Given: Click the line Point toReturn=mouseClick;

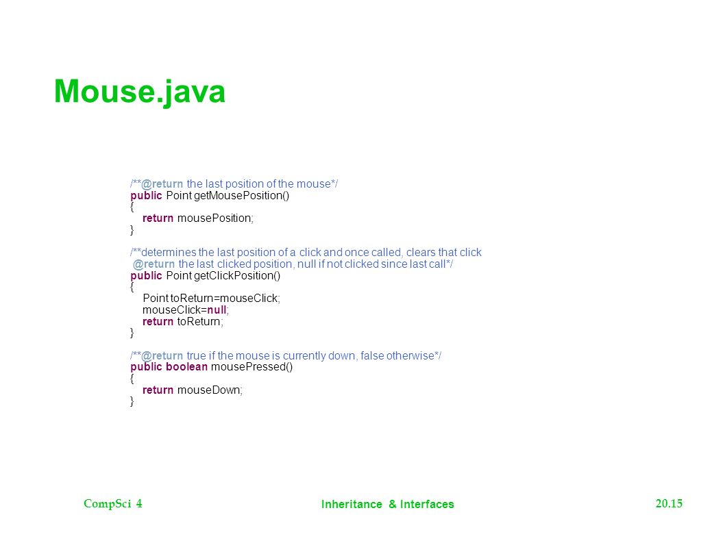Looking at the screenshot, I should tap(211, 298).
